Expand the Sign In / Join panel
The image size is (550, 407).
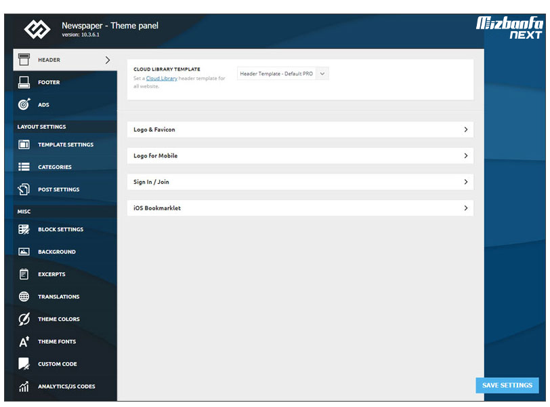[300, 182]
